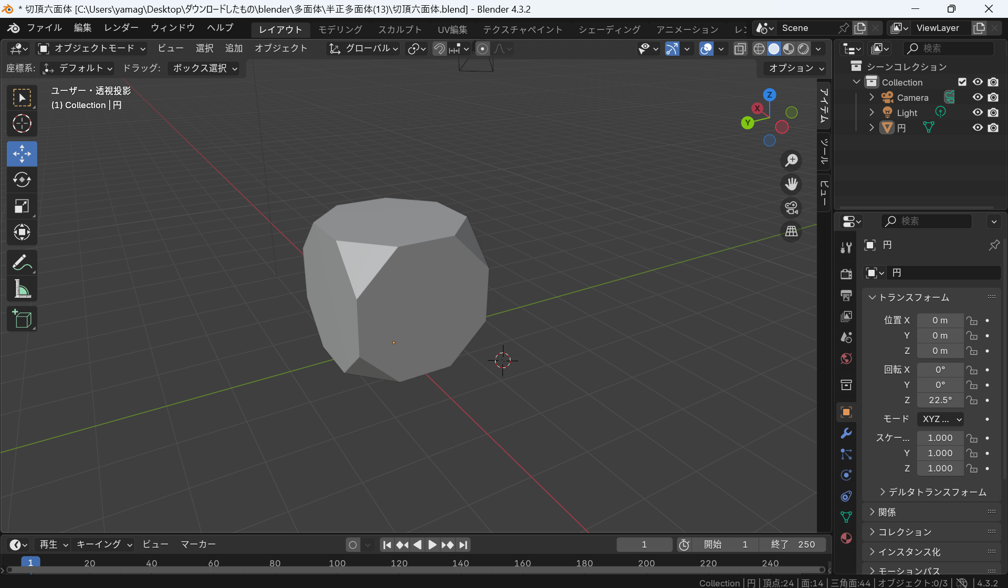Open the ファイル menu
1008x588 pixels.
pos(44,28)
